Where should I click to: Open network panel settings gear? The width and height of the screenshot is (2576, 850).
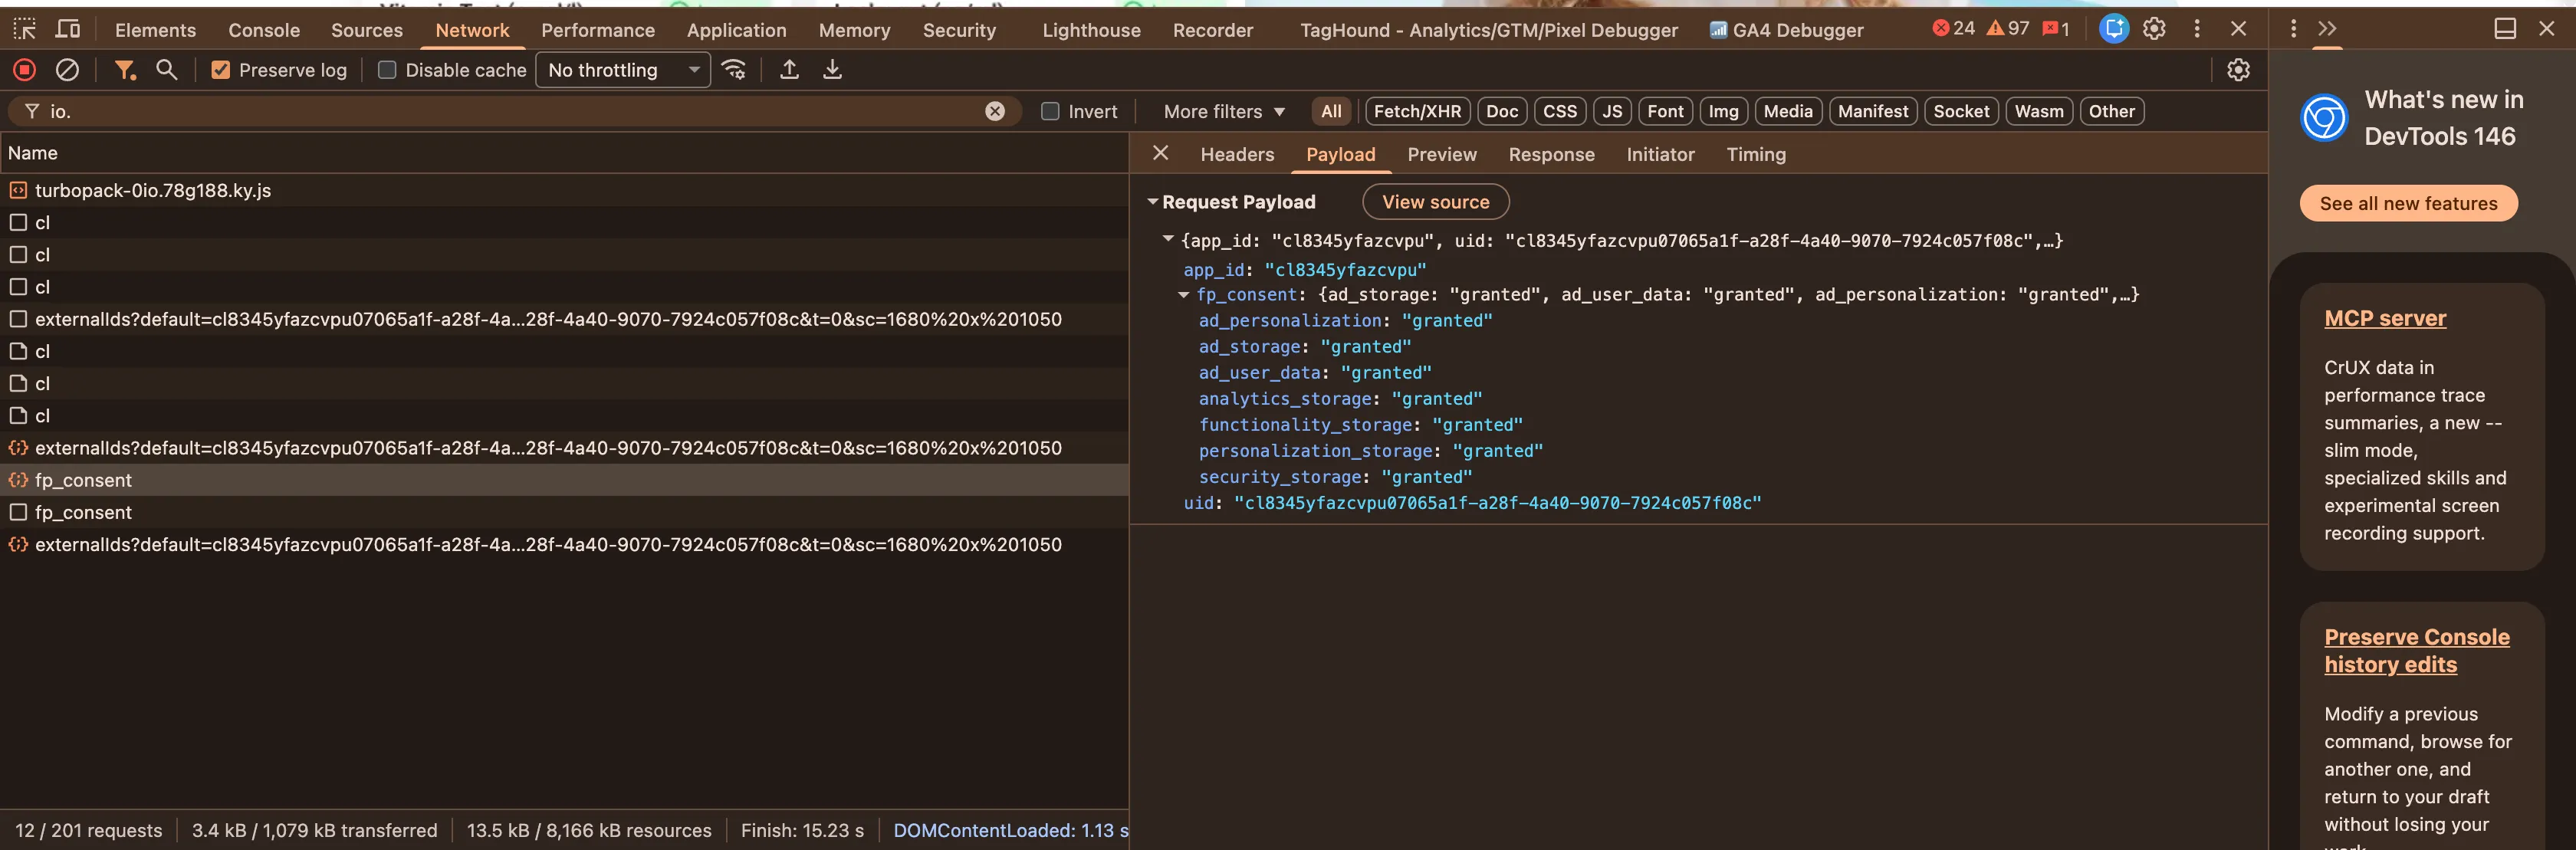2238,70
